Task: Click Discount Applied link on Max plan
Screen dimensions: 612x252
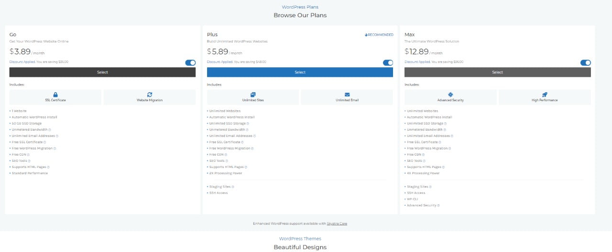Action: [417, 62]
